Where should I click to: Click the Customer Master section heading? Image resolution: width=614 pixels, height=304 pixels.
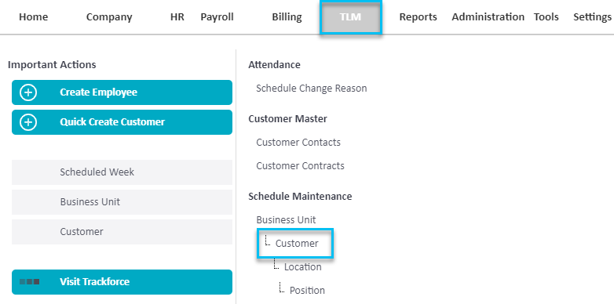287,118
